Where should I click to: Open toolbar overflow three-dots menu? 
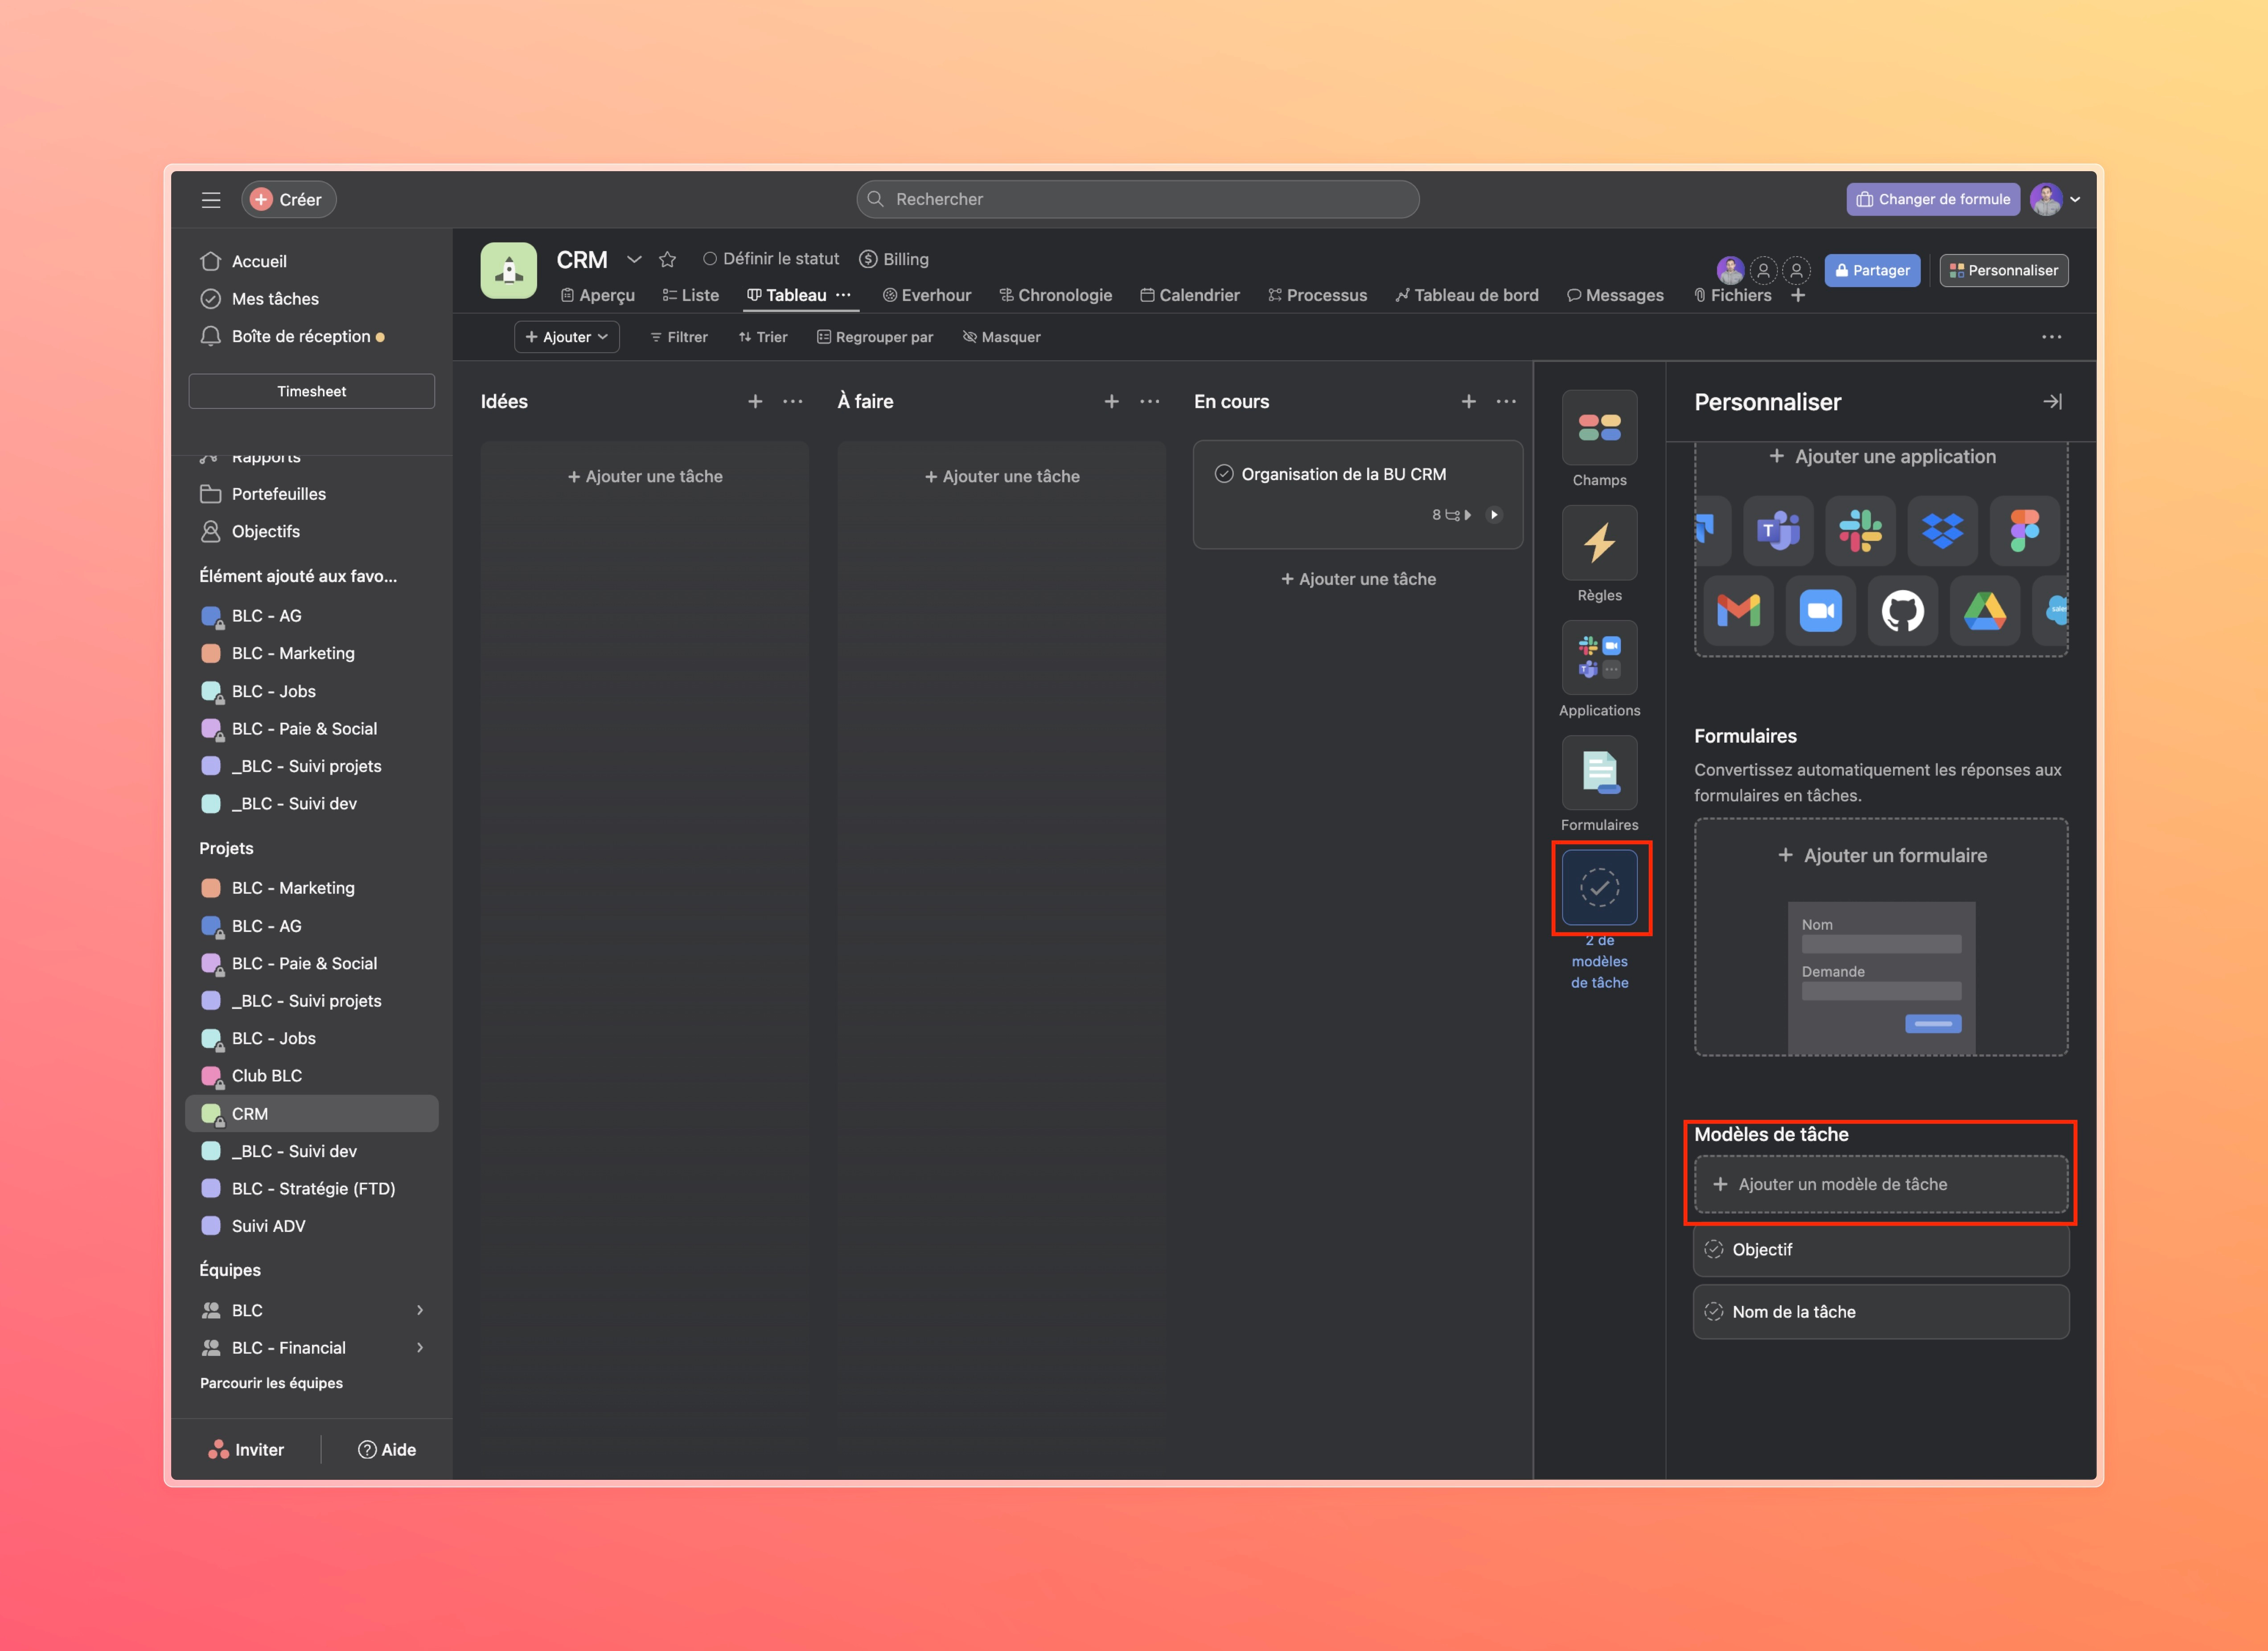pyautogui.click(x=2052, y=338)
